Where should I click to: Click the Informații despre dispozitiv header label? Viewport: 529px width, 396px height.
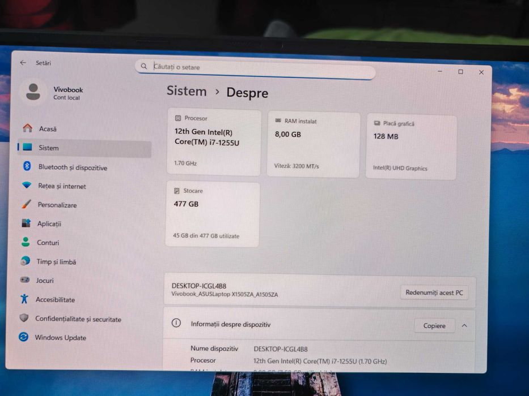[231, 324]
